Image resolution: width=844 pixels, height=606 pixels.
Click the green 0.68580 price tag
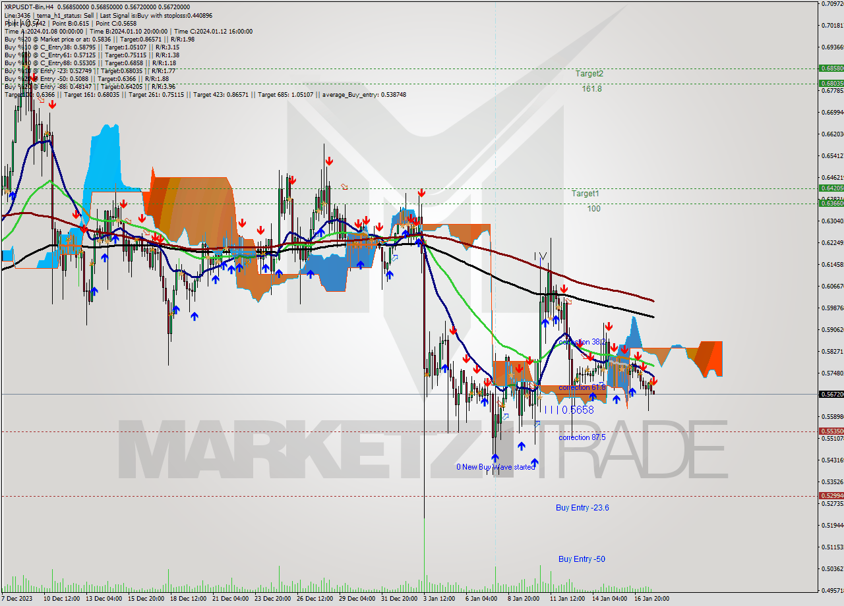coord(831,68)
